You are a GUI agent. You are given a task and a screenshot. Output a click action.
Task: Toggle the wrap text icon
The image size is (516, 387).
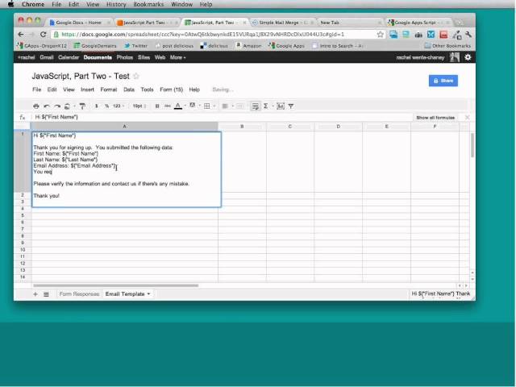click(256, 106)
